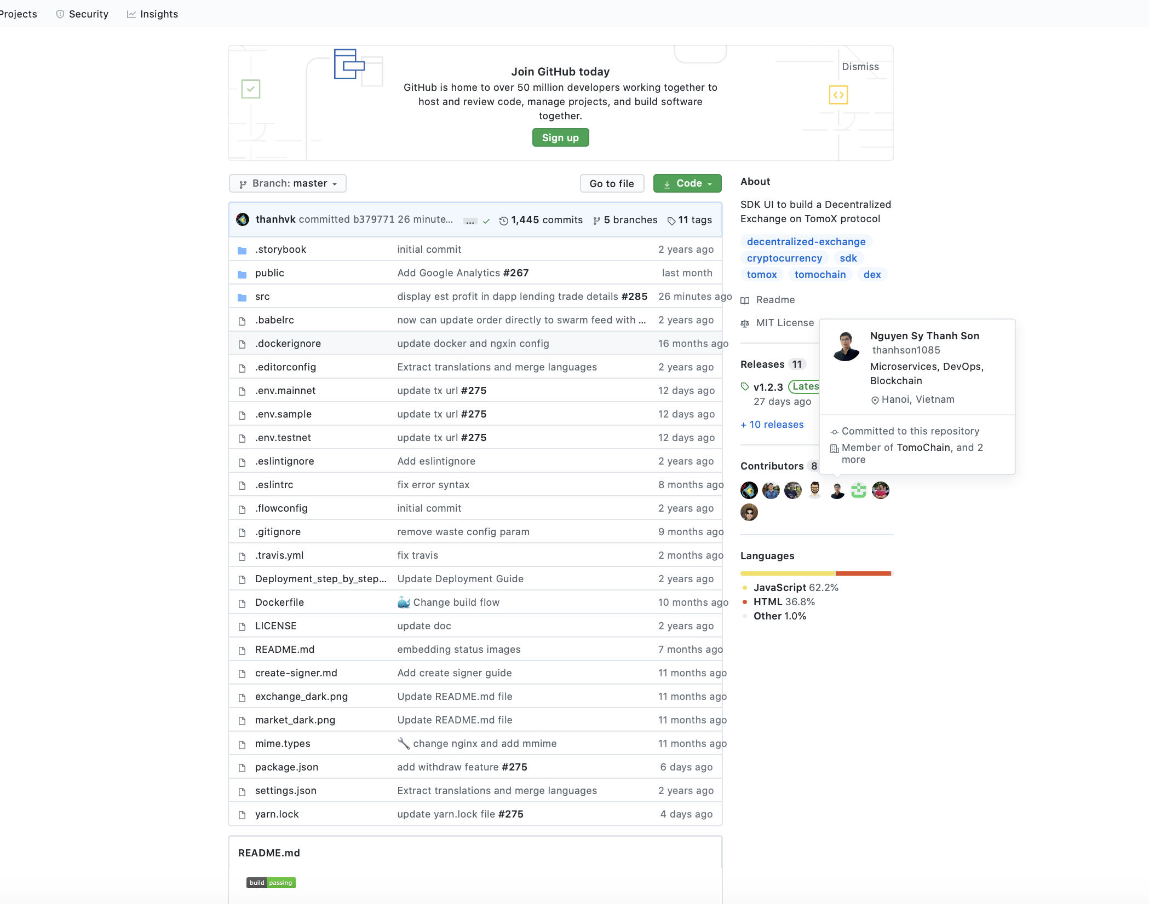Open the tomochain topic tag
Viewport: 1149px width, 904px height.
(820, 275)
